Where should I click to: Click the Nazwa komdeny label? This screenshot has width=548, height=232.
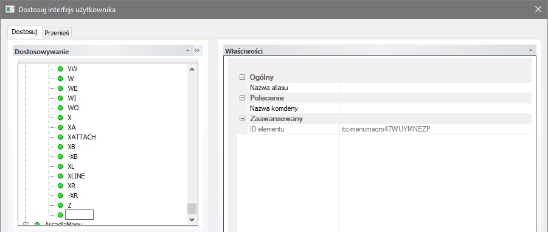pyautogui.click(x=274, y=108)
